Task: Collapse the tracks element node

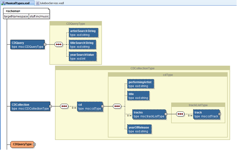Action: (166, 114)
